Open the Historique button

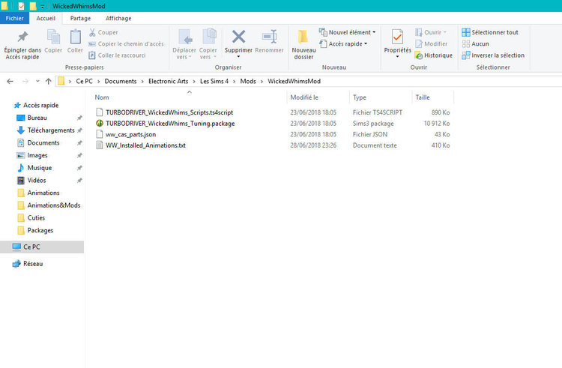point(434,55)
